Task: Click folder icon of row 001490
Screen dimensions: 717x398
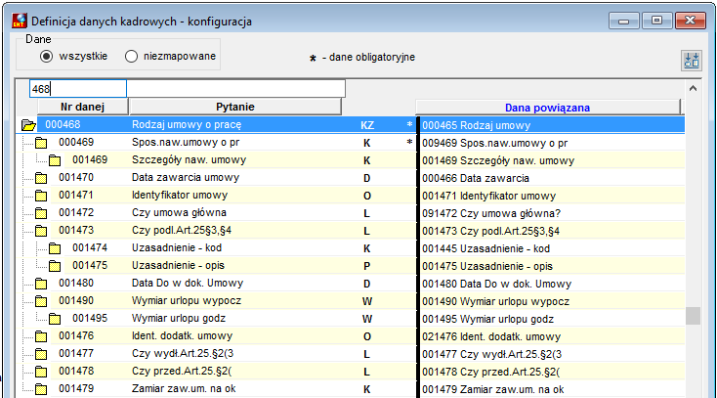Action: [x=41, y=301]
